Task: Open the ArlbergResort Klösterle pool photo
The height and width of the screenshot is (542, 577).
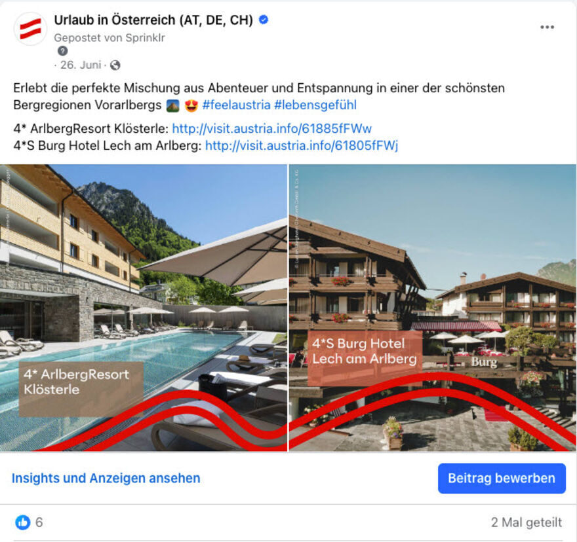Action: click(x=144, y=308)
